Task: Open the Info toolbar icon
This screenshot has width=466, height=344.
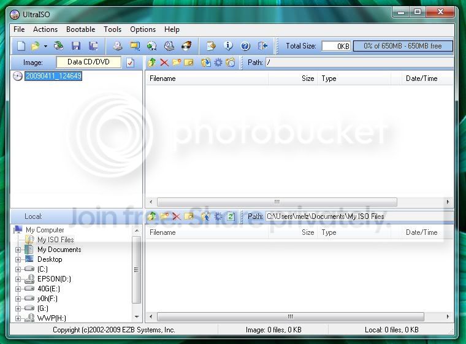Action: tap(228, 46)
